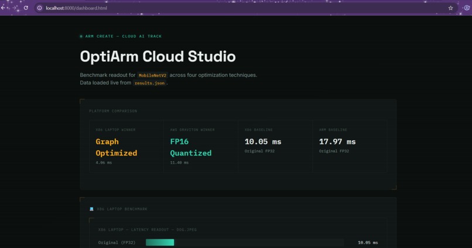Click the 17.97 ms baseline value
The height and width of the screenshot is (248, 472).
tap(337, 142)
